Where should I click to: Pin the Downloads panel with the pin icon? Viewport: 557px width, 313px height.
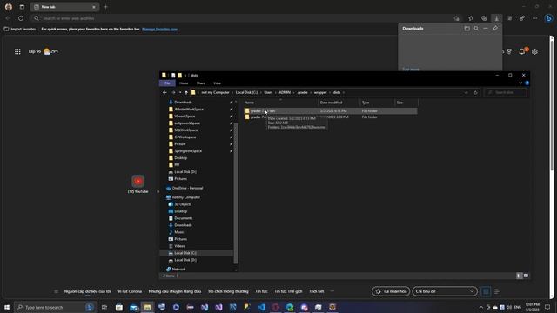pos(495,29)
